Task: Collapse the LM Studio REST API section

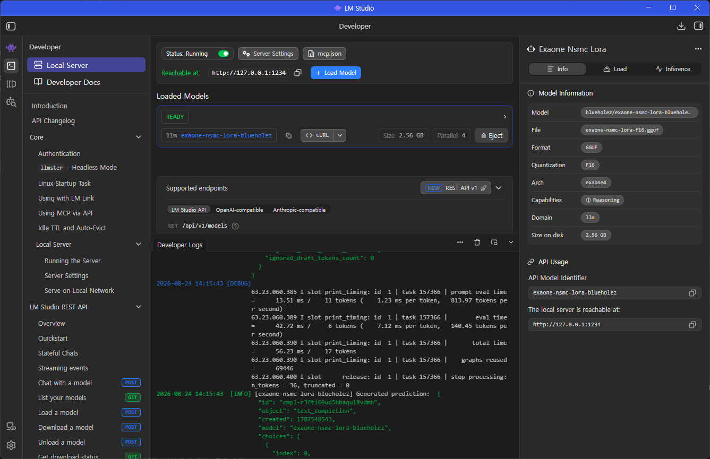Action: coord(139,307)
